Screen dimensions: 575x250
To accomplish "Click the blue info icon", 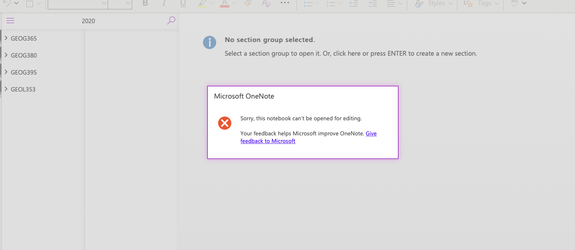I will (x=210, y=42).
